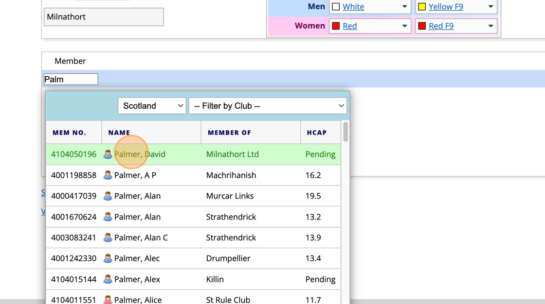Click the St Rule Club cell
The width and height of the screenshot is (545, 304).
click(x=228, y=300)
